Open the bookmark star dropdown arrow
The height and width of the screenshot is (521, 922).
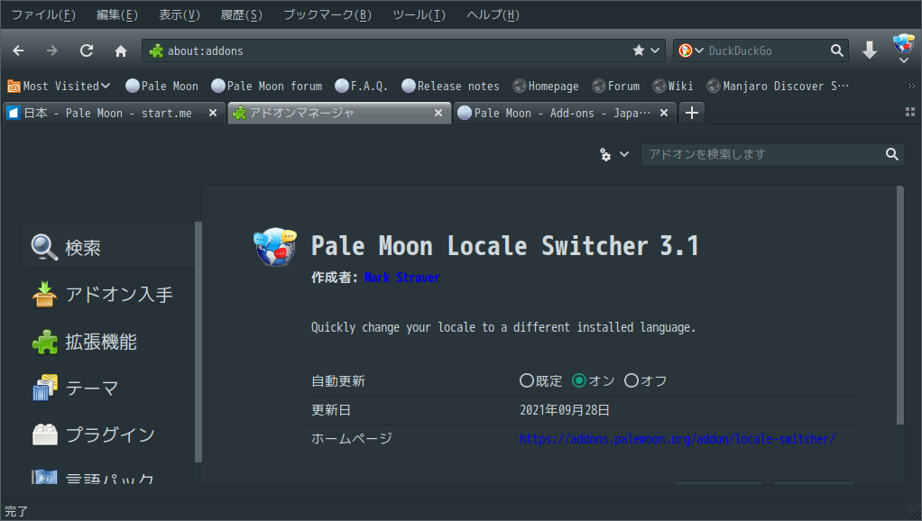pos(655,50)
